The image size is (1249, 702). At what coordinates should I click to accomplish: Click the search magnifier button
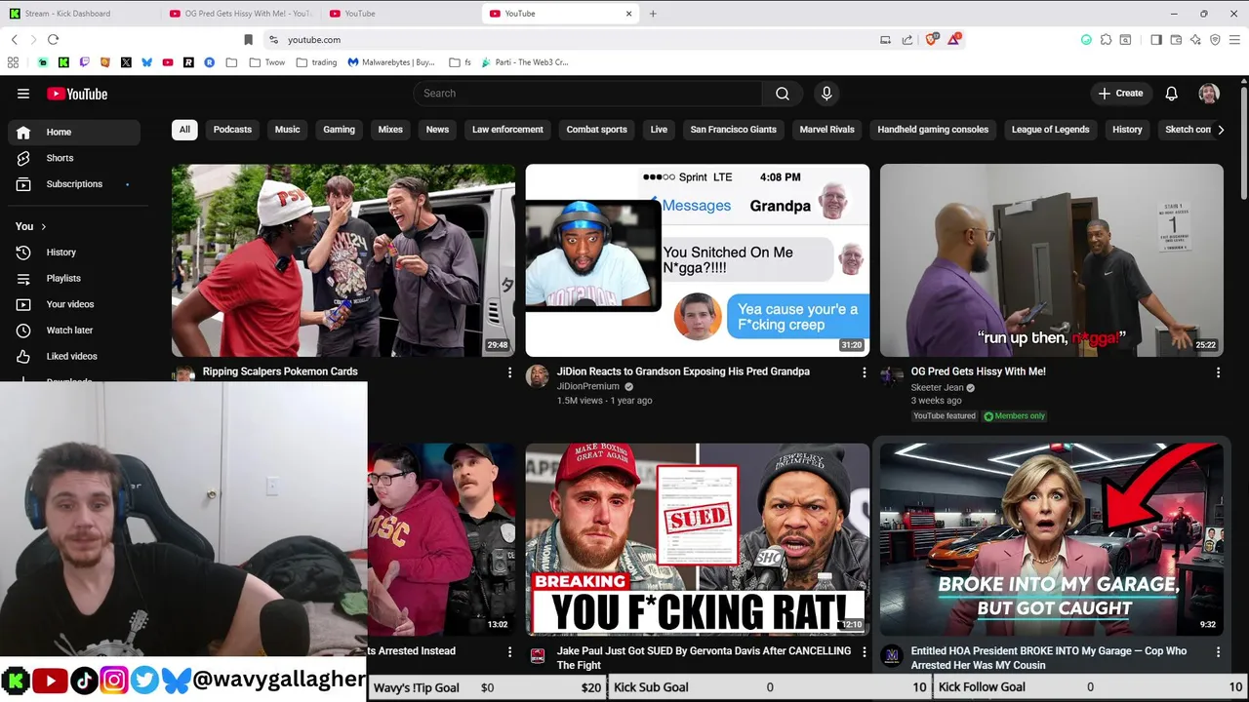coord(783,94)
